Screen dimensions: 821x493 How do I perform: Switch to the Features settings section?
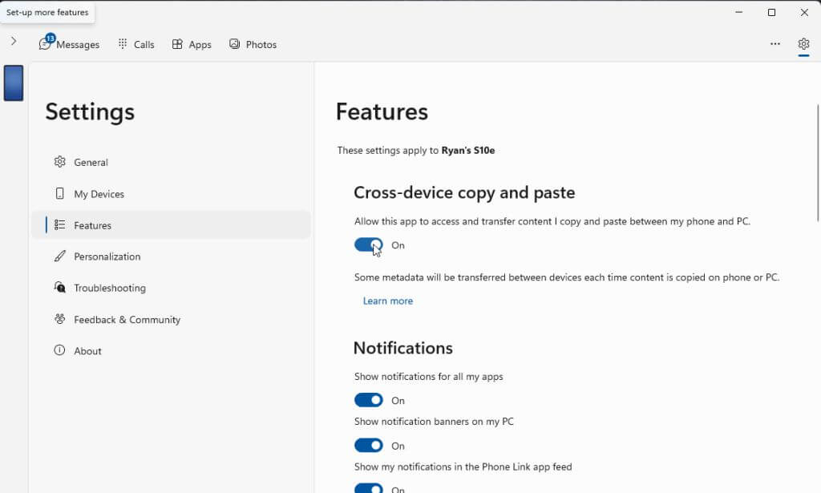92,225
